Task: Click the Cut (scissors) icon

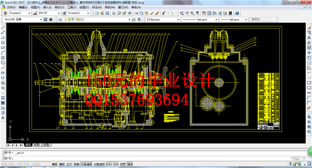Action: click(136, 13)
